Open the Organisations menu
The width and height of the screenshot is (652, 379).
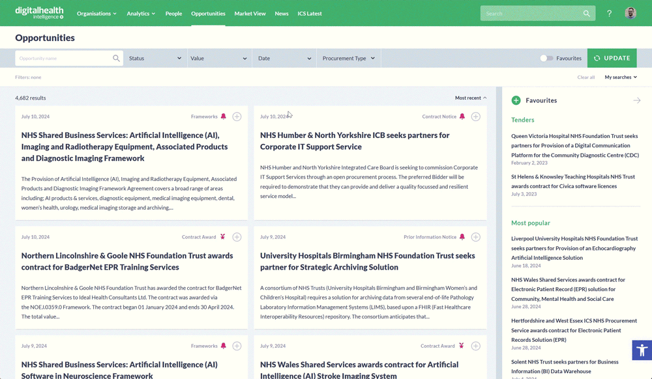96,13
